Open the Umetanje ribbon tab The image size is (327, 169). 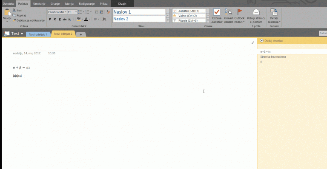tap(39, 4)
